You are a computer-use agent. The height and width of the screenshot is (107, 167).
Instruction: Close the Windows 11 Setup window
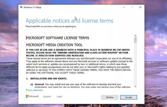click(x=140, y=7)
